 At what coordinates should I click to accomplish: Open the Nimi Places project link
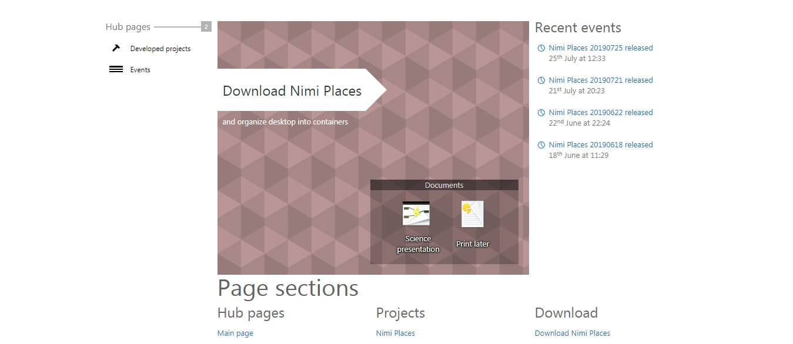point(396,333)
